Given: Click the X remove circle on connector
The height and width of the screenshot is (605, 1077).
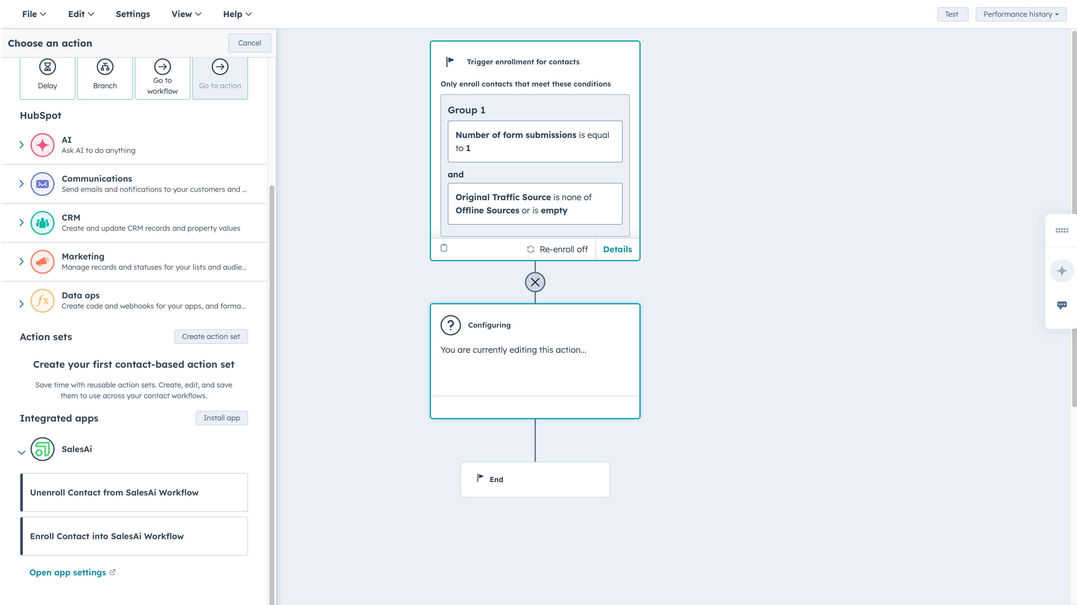Looking at the screenshot, I should [x=535, y=282].
